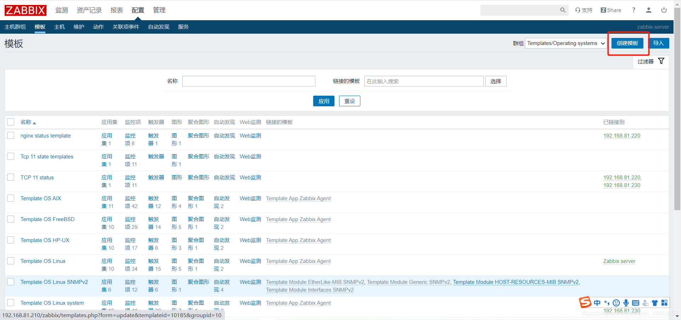Click the Sogou S input method icon
681x320 pixels.
tap(585, 302)
